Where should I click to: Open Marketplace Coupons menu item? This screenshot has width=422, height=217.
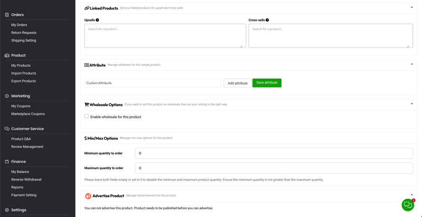[x=28, y=114]
